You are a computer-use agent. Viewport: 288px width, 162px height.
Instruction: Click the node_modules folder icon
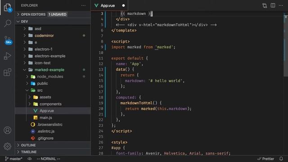pos(33,76)
